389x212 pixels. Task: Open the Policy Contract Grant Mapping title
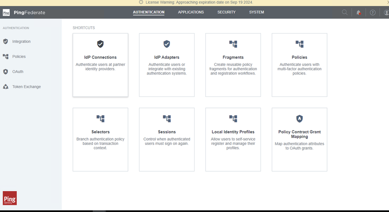(299, 134)
